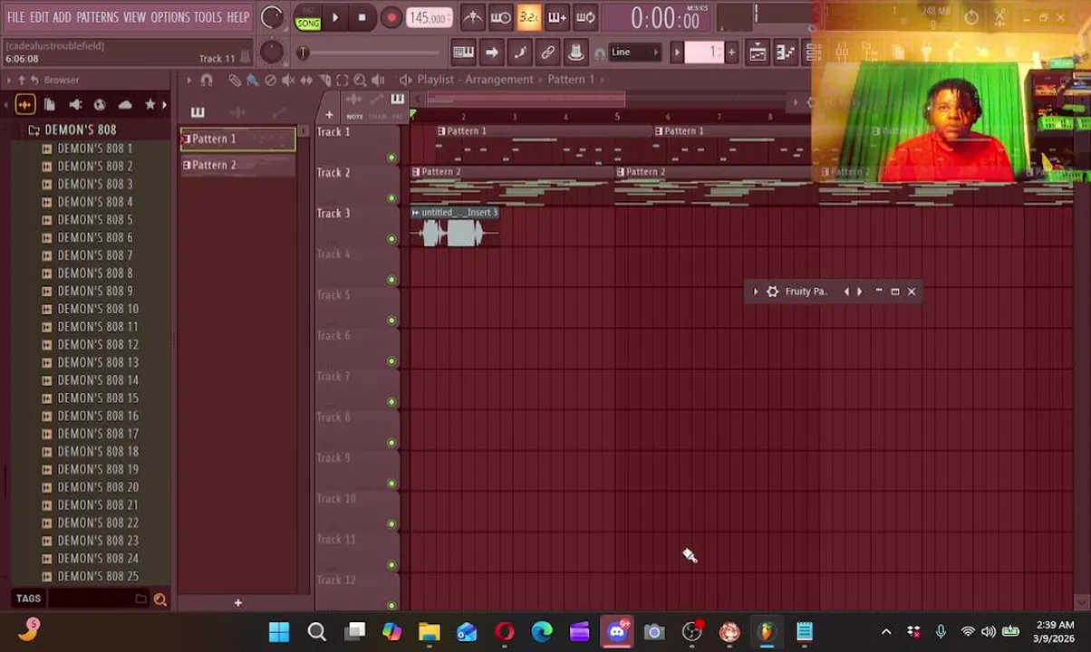Select the playlist paint brush tool
The height and width of the screenshot is (652, 1091).
click(x=252, y=80)
